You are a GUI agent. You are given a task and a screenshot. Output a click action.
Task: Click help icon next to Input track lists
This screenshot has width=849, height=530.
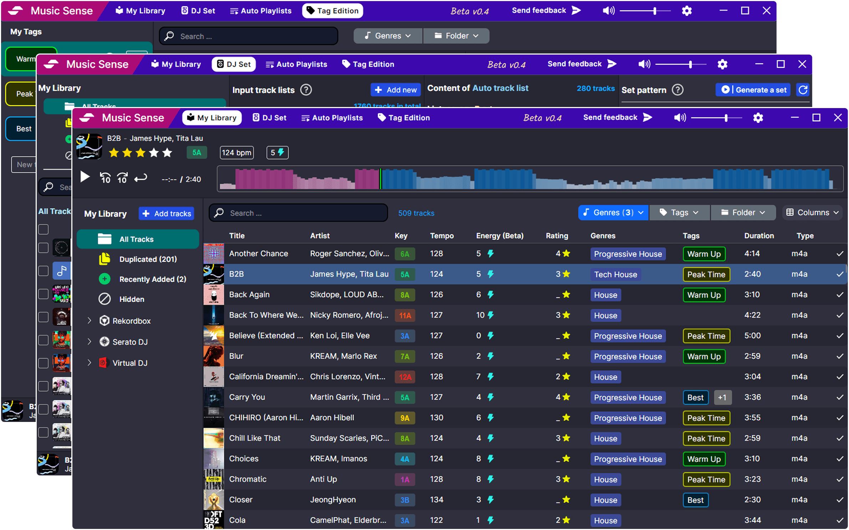pyautogui.click(x=306, y=90)
